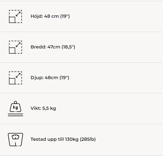Viewport: 163px width, 156px height.
Task: Click the height dimension icon
Action: click(x=15, y=17)
